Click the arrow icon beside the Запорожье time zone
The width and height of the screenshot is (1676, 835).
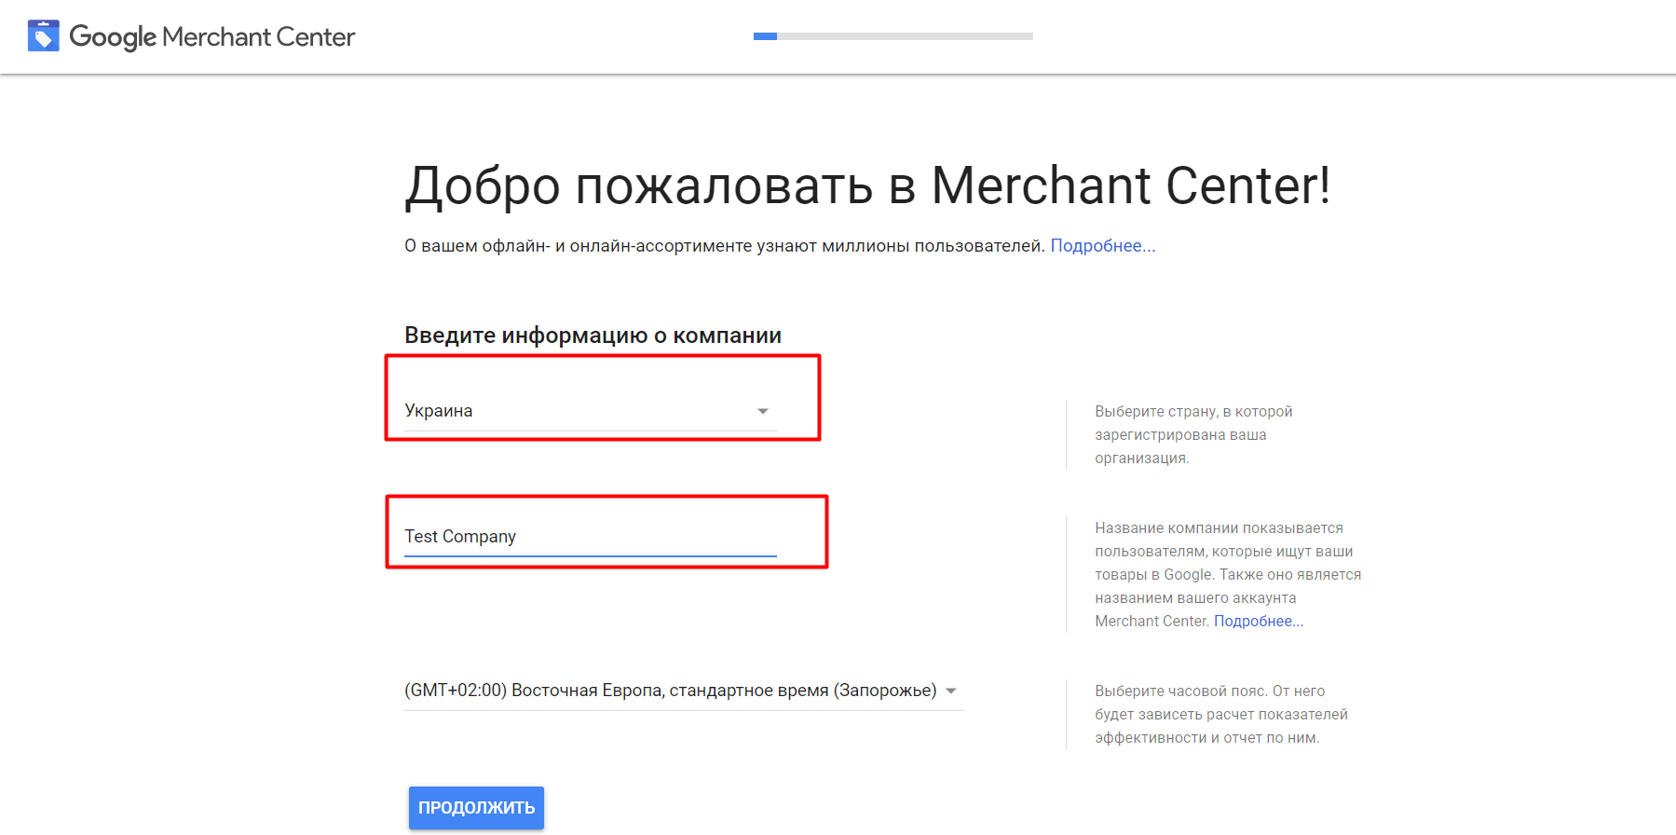[951, 691]
